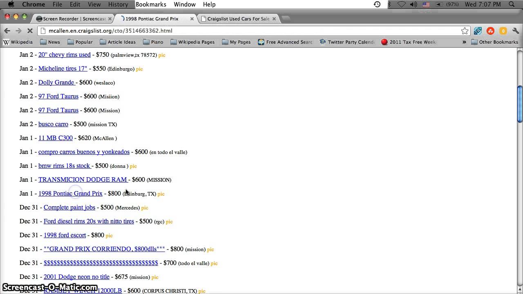The image size is (523, 294).
Task: Click the Wi-Fi status icon
Action: pos(401,4)
